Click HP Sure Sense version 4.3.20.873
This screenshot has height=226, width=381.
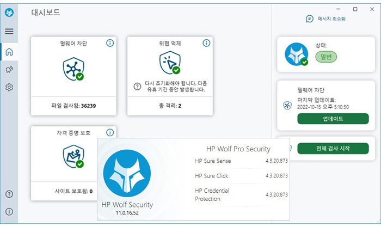276,161
